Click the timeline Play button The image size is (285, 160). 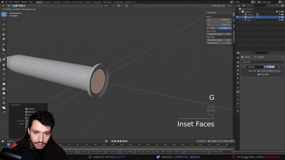[x=121, y=141]
